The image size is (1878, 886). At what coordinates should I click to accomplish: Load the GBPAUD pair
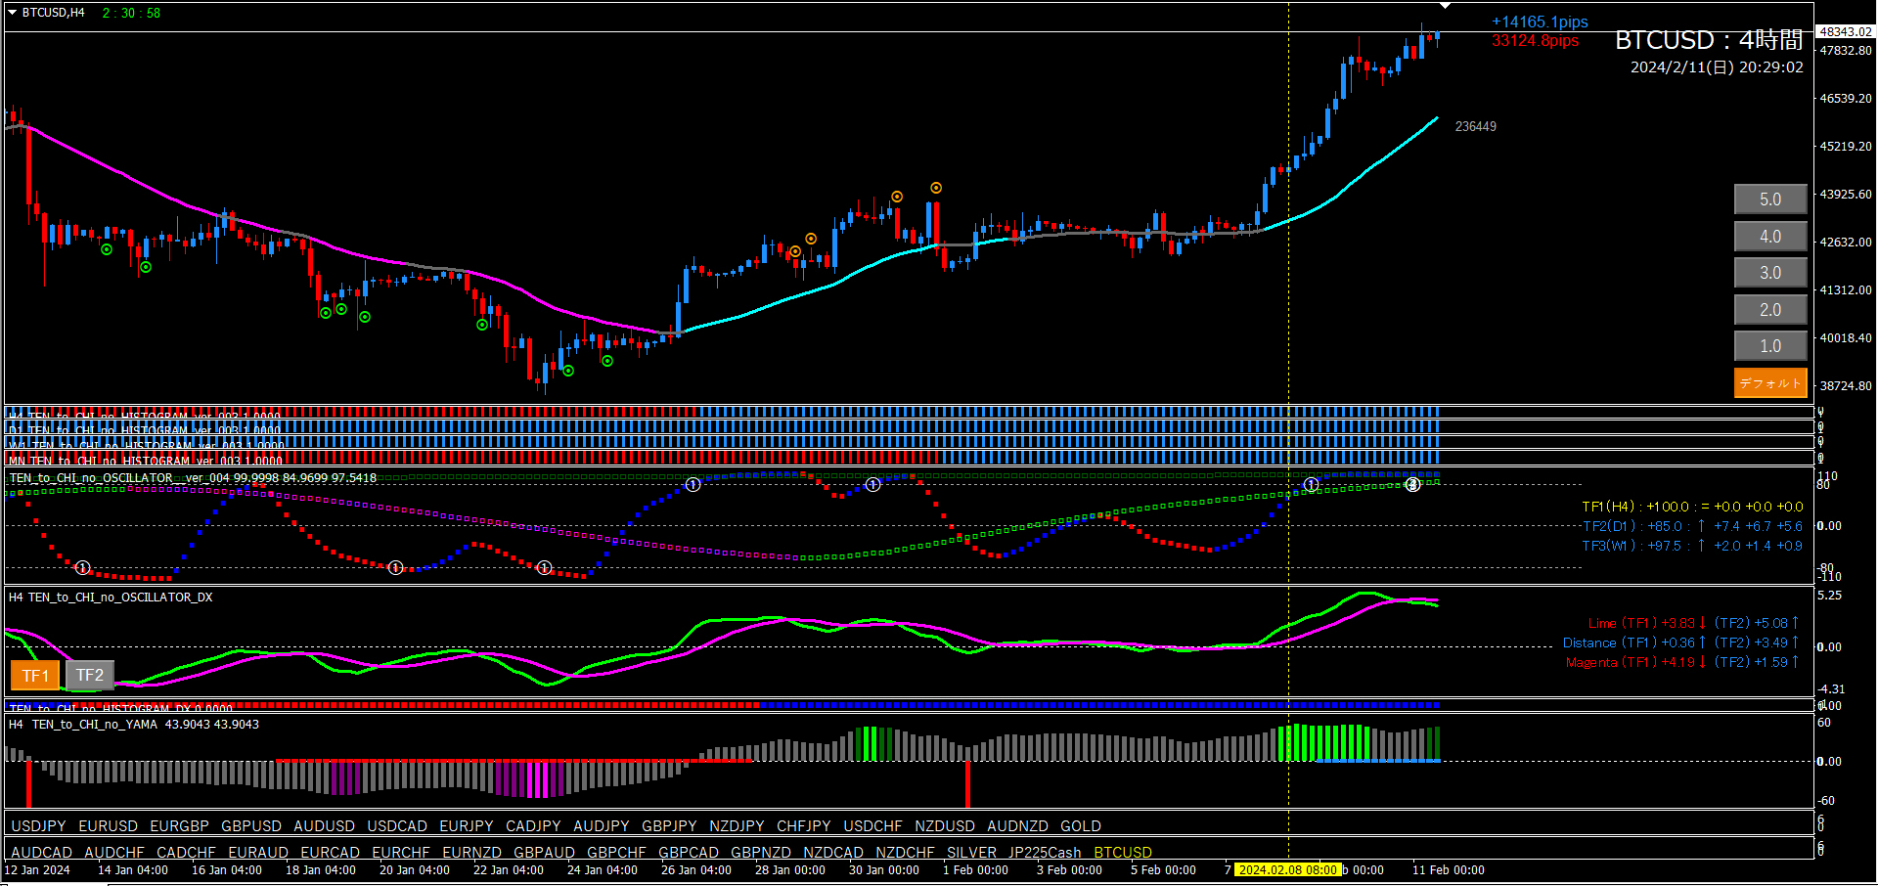[544, 853]
